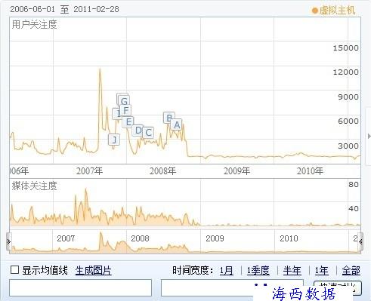Click the first keyword input field
This screenshot has width=371, height=301.
(80, 287)
